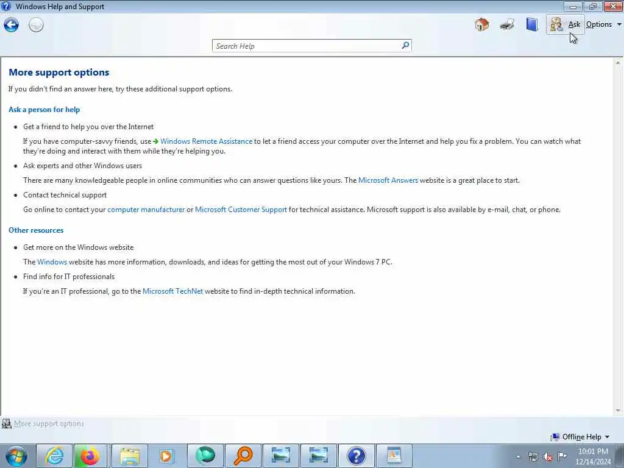
Task: Switch to first picture window on taskbar
Action: coord(280,456)
